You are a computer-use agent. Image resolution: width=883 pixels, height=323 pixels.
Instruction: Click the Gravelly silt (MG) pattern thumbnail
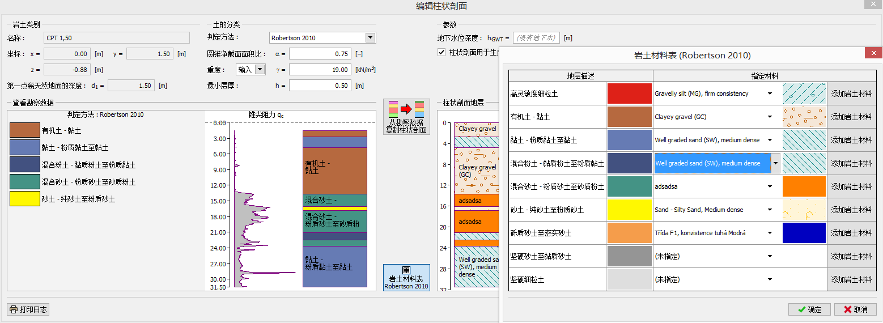804,93
